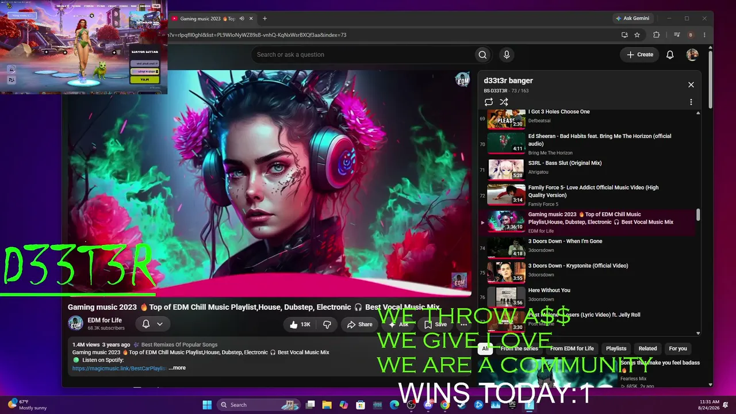Play 3 Doors Down - Kryptonite thumbnail

[x=507, y=272]
